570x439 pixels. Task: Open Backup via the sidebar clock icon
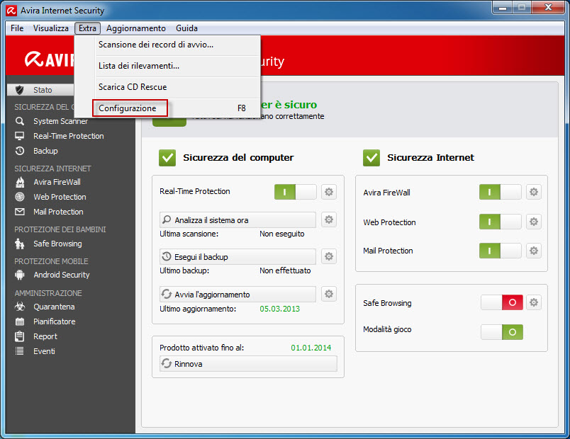pyautogui.click(x=20, y=151)
